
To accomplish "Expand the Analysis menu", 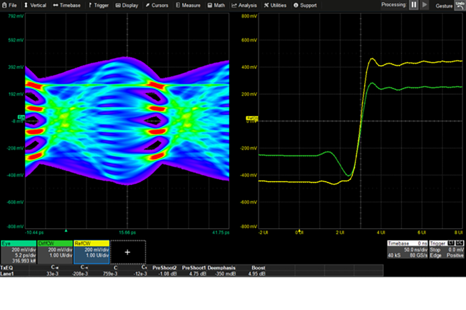I will point(244,5).
